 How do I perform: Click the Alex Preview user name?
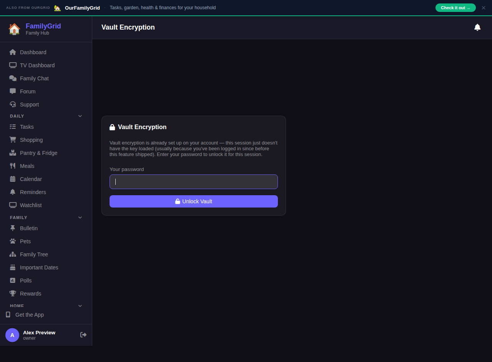39,332
